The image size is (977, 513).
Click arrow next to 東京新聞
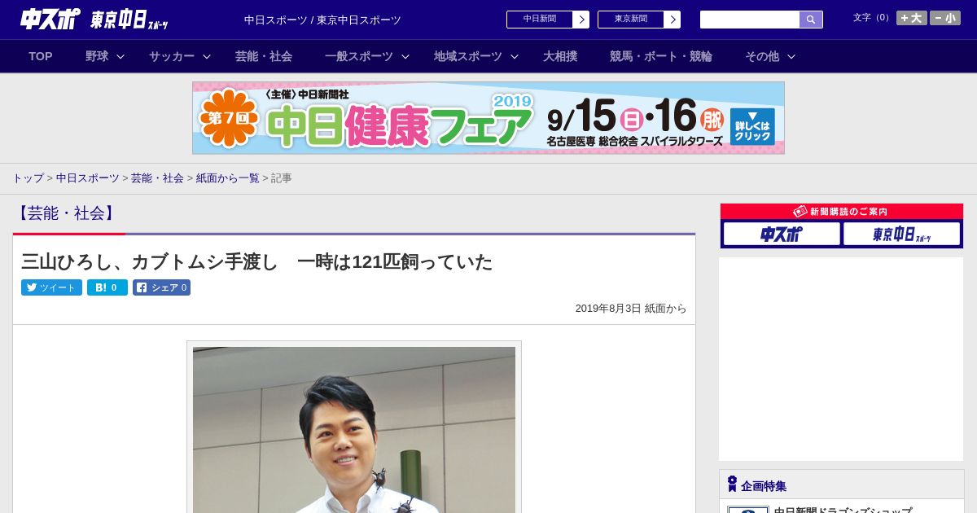(x=673, y=20)
